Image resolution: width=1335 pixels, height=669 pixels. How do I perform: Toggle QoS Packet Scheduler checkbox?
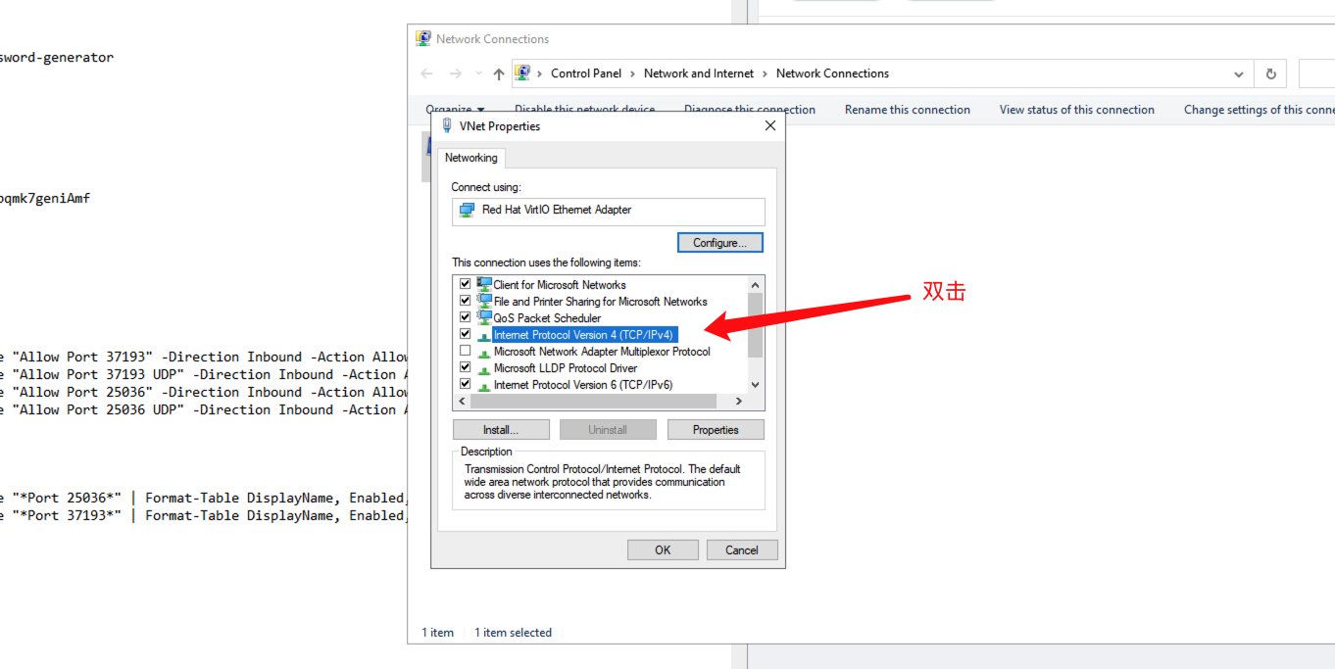(x=466, y=317)
